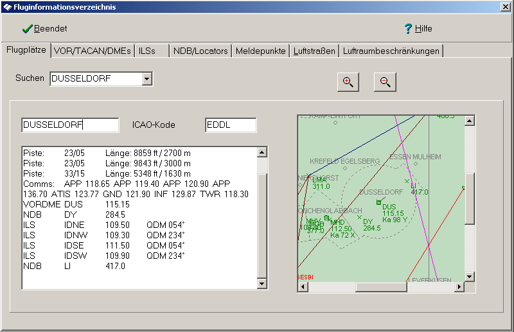This screenshot has height=332, width=514.
Task: Click the SESBI waypoint label on map
Action: coord(306,277)
